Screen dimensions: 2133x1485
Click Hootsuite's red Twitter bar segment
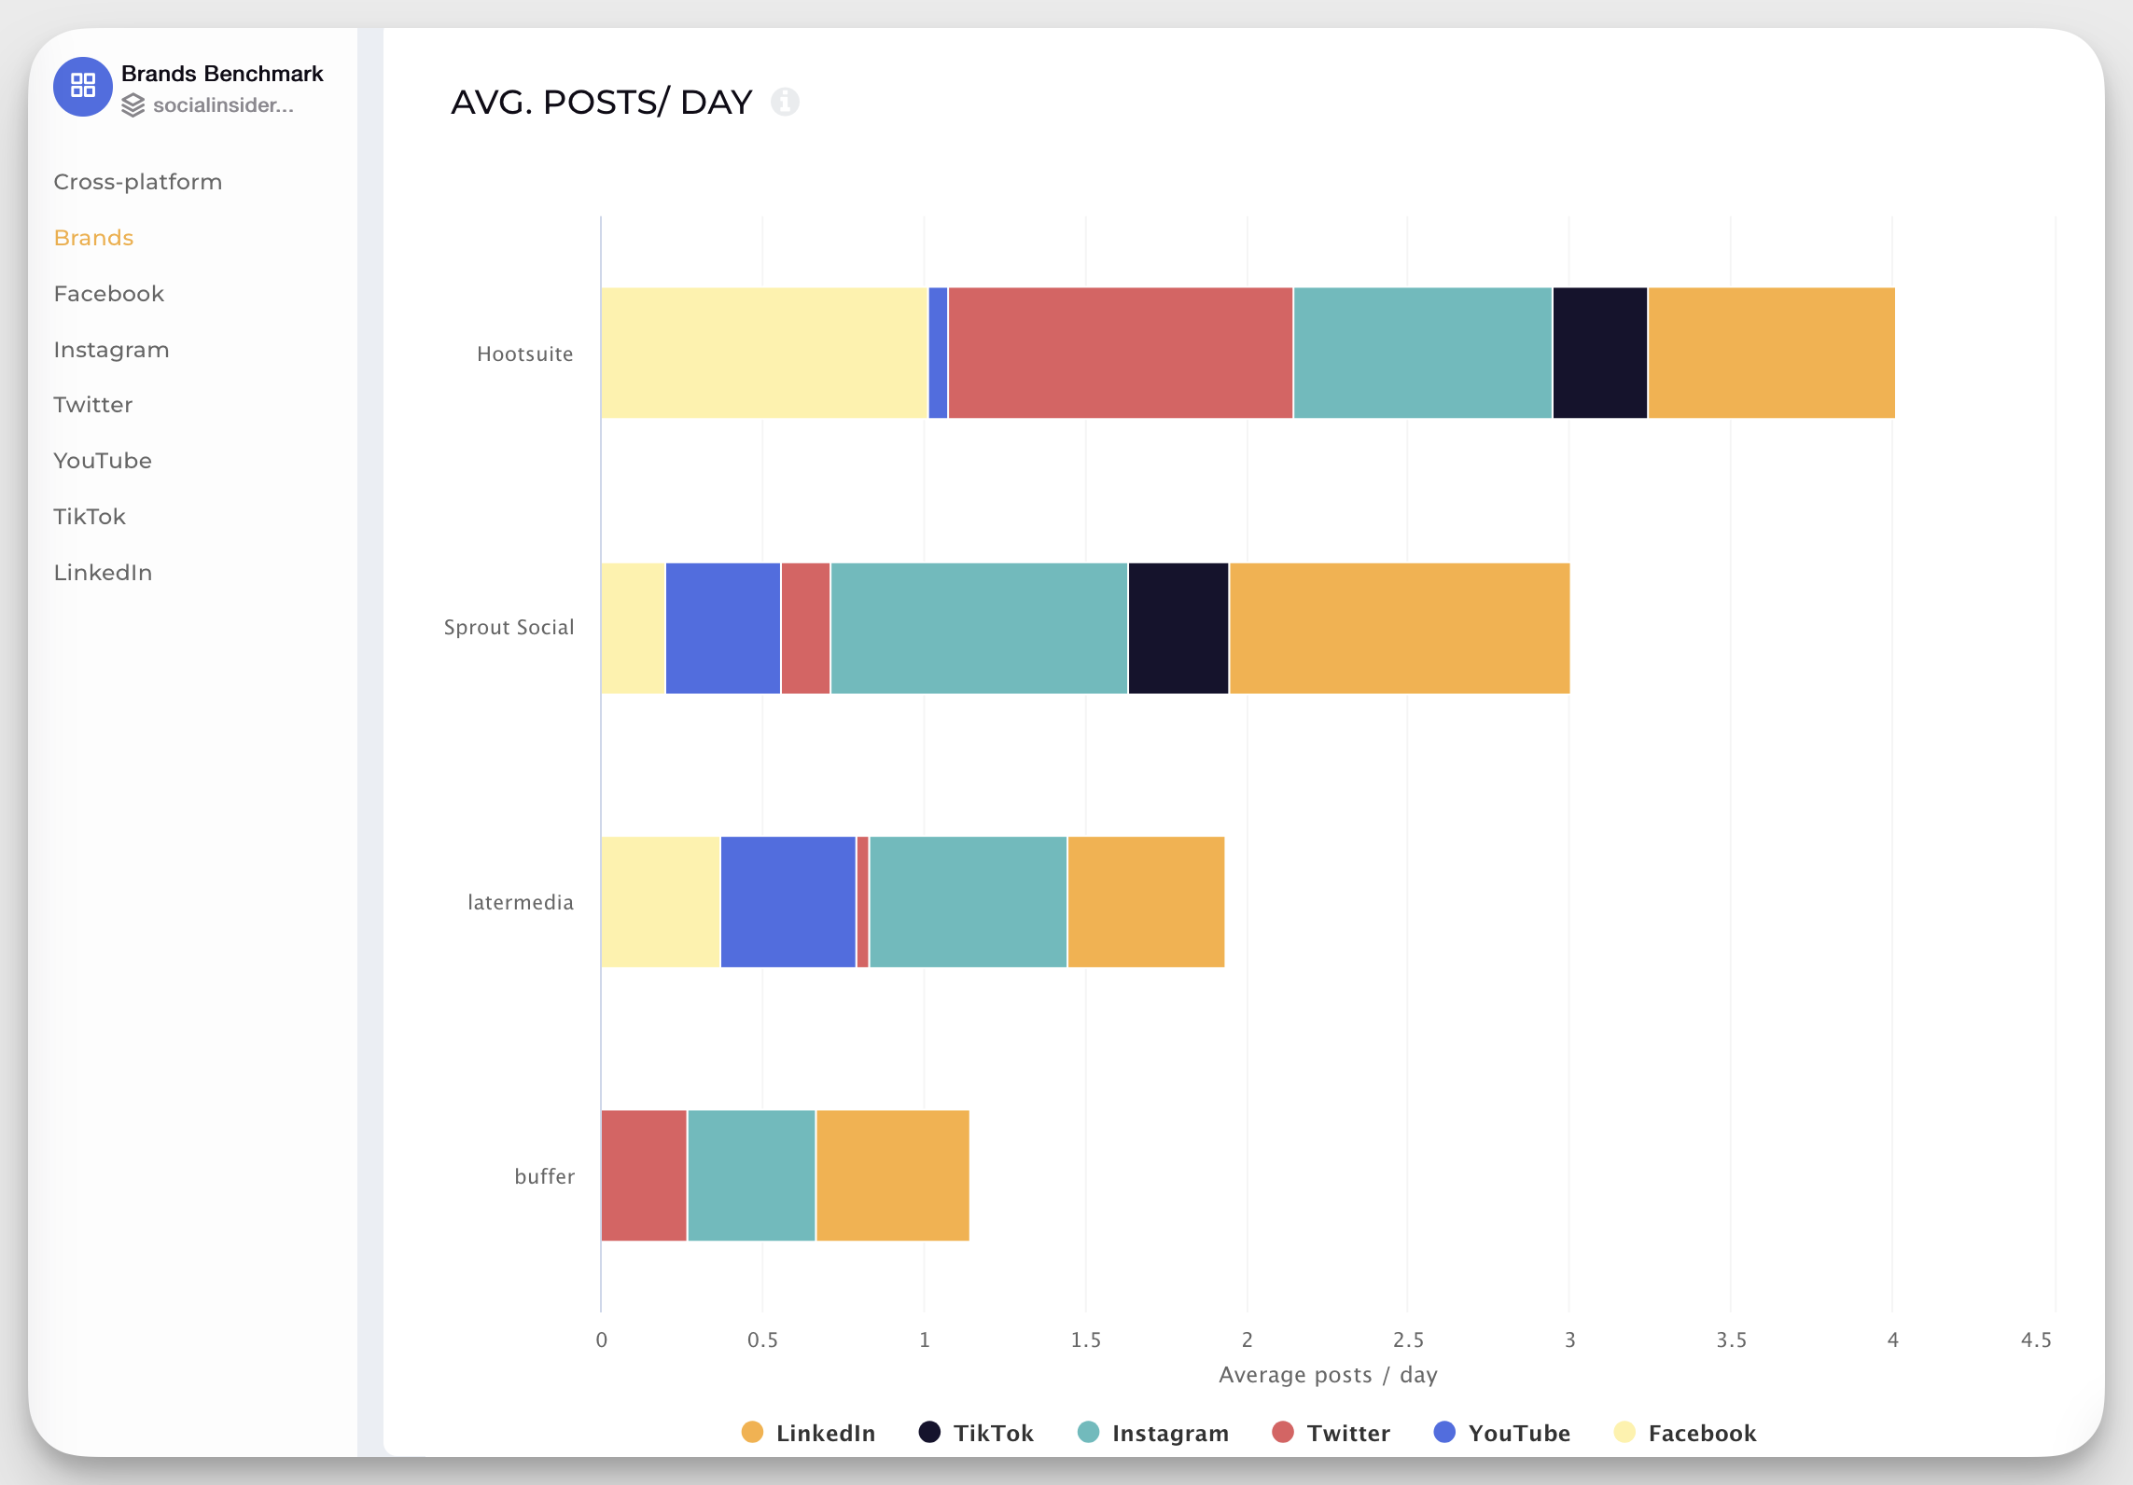pos(1121,353)
